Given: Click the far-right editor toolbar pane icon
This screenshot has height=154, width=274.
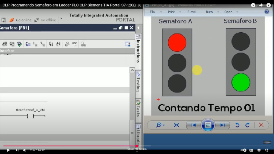Looking at the screenshot, I should (128, 44).
